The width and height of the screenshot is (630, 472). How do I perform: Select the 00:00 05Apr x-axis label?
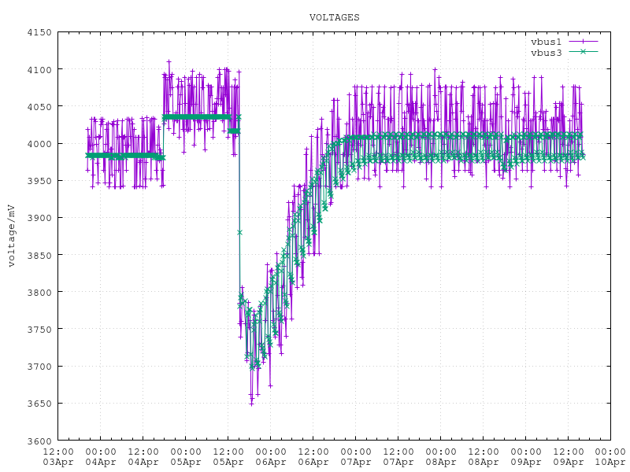click(185, 457)
